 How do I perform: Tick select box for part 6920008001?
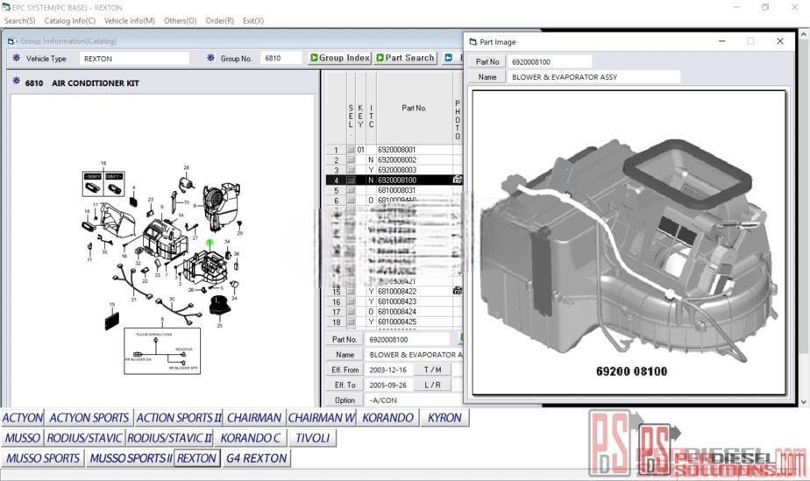click(351, 150)
